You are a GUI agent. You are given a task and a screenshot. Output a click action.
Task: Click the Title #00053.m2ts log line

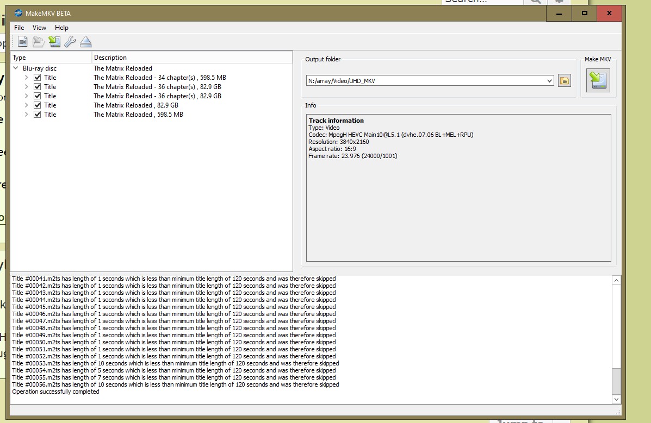175,363
